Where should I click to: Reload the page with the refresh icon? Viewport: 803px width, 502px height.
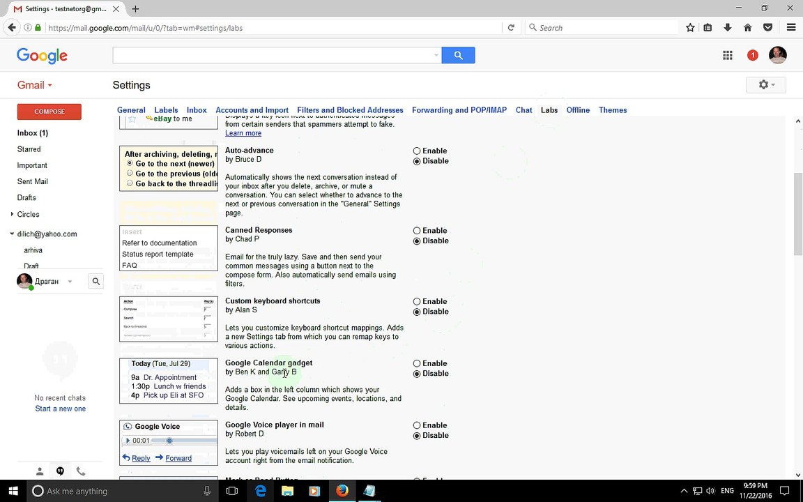click(x=510, y=28)
